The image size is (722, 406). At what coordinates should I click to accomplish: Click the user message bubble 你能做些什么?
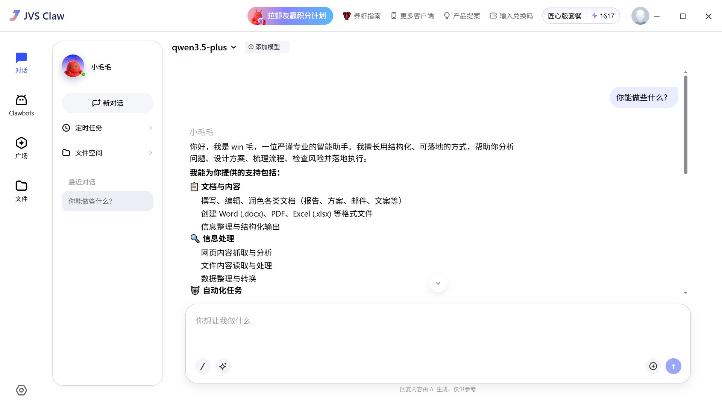(x=644, y=97)
